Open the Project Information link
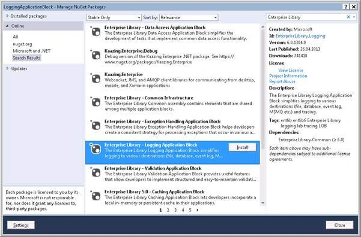Screen dimensions: 361x237 point(288,76)
